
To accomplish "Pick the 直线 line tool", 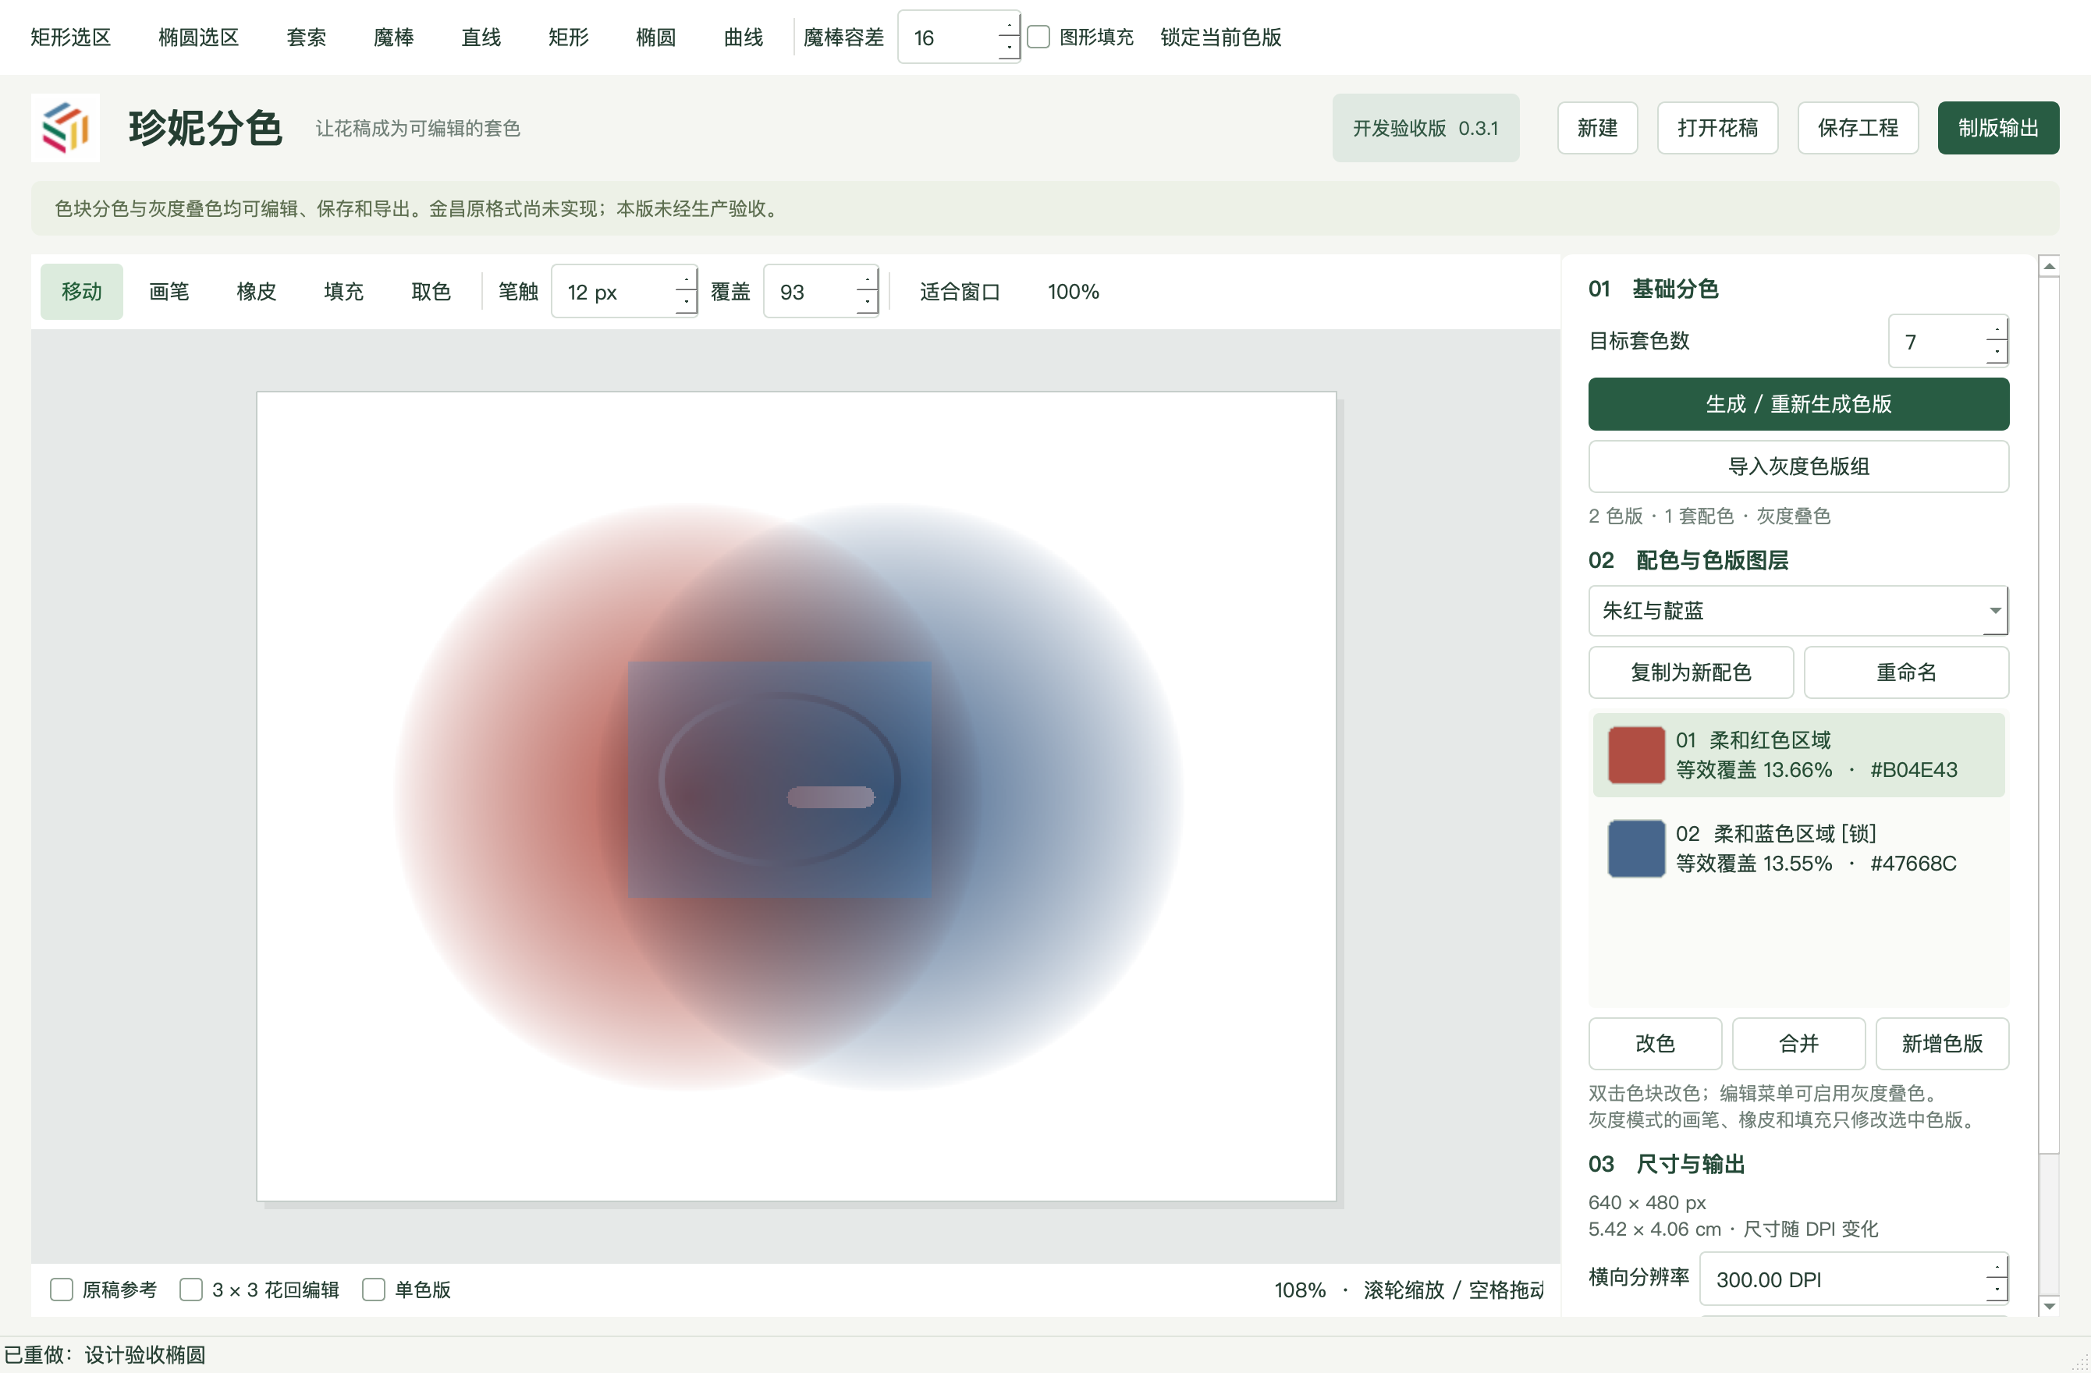I will 481,37.
